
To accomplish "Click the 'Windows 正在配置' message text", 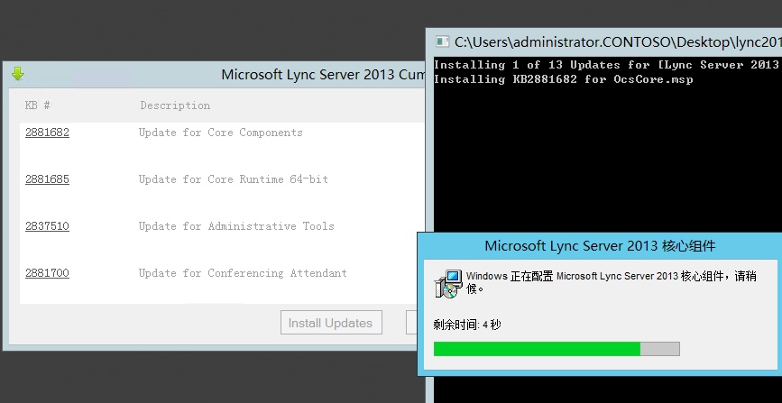I will tap(612, 282).
